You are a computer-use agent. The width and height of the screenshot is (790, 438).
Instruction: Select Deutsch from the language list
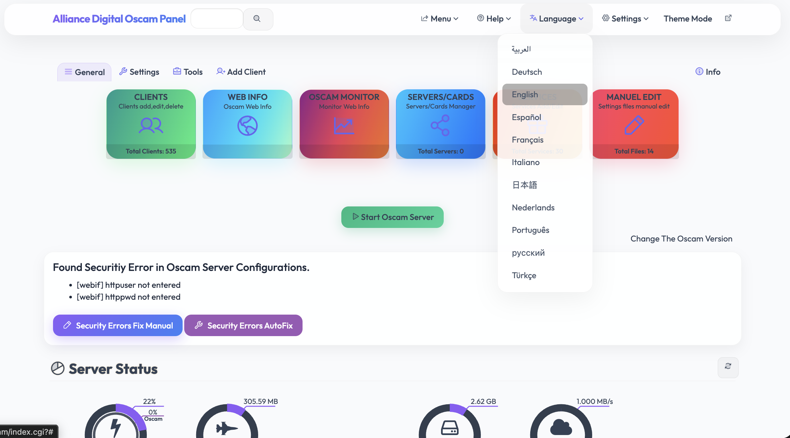click(527, 72)
